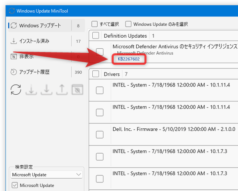
Task: Click the hide updates crossed-eye icon
Action: [x=78, y=90]
